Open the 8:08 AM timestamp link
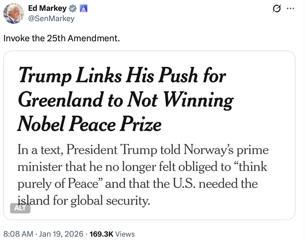The image size is (307, 240). [x=18, y=234]
